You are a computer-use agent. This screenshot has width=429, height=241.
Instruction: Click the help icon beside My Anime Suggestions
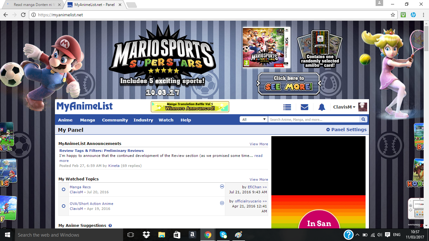[110, 226]
